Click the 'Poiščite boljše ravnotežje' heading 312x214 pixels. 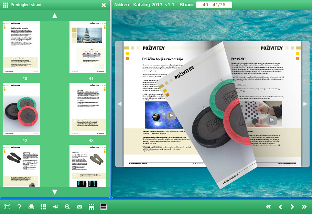(163, 59)
